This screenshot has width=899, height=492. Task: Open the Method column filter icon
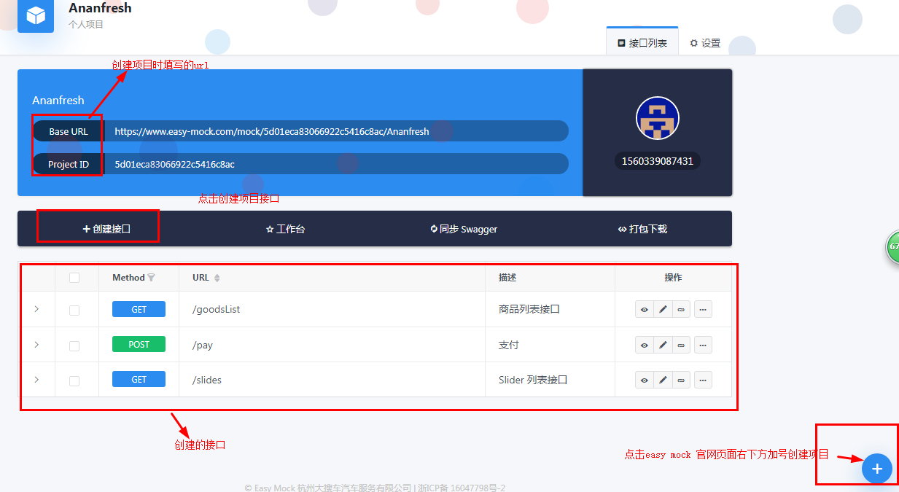(152, 278)
